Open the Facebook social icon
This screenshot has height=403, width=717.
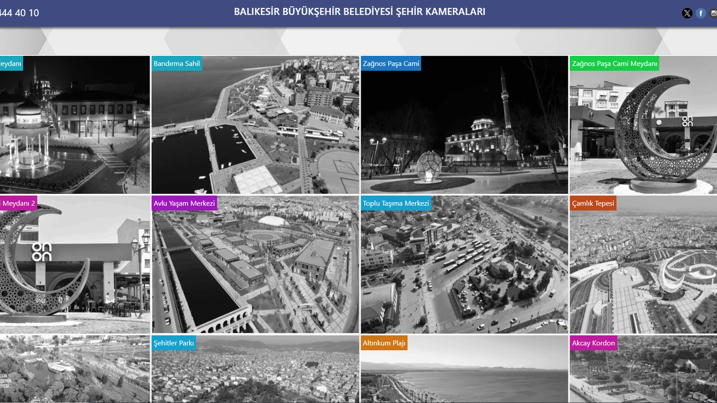(701, 13)
